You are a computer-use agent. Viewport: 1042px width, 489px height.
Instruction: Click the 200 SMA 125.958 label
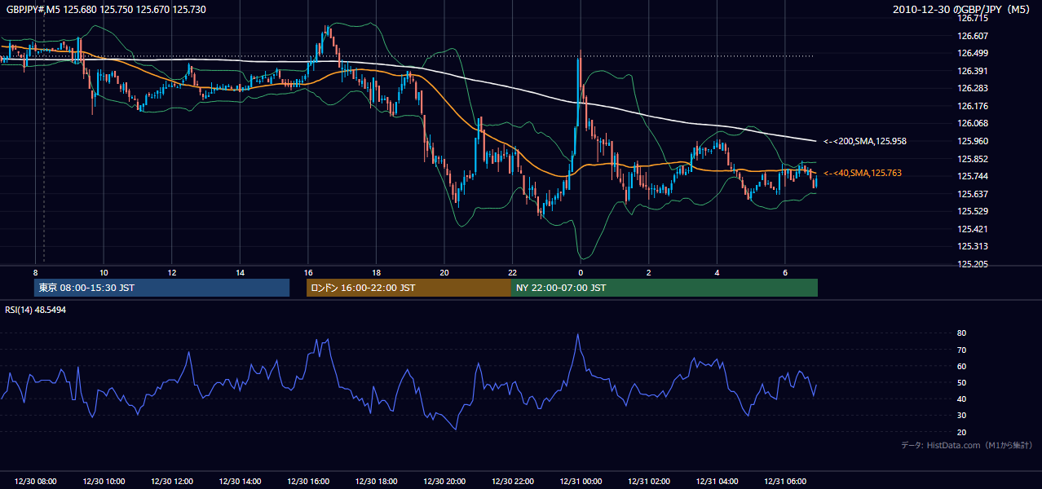pyautogui.click(x=865, y=141)
